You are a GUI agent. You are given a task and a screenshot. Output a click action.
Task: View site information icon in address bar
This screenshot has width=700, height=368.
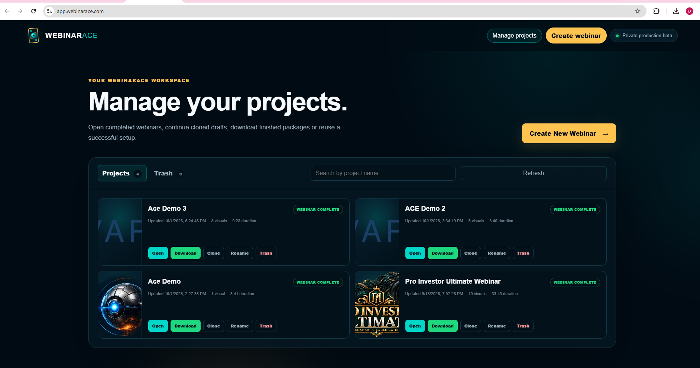click(x=49, y=11)
